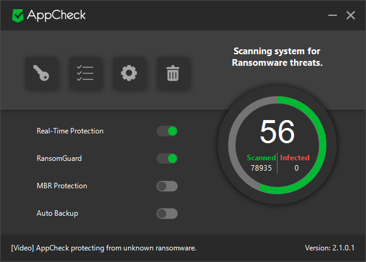
Task: Click the AppCheck title text
Action: 56,16
